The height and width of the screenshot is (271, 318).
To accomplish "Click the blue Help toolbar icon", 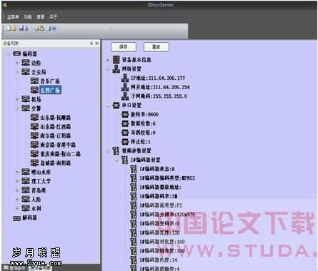I will point(54,29).
